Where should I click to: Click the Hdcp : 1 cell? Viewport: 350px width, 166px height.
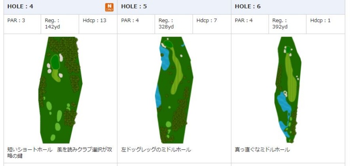click(x=325, y=24)
